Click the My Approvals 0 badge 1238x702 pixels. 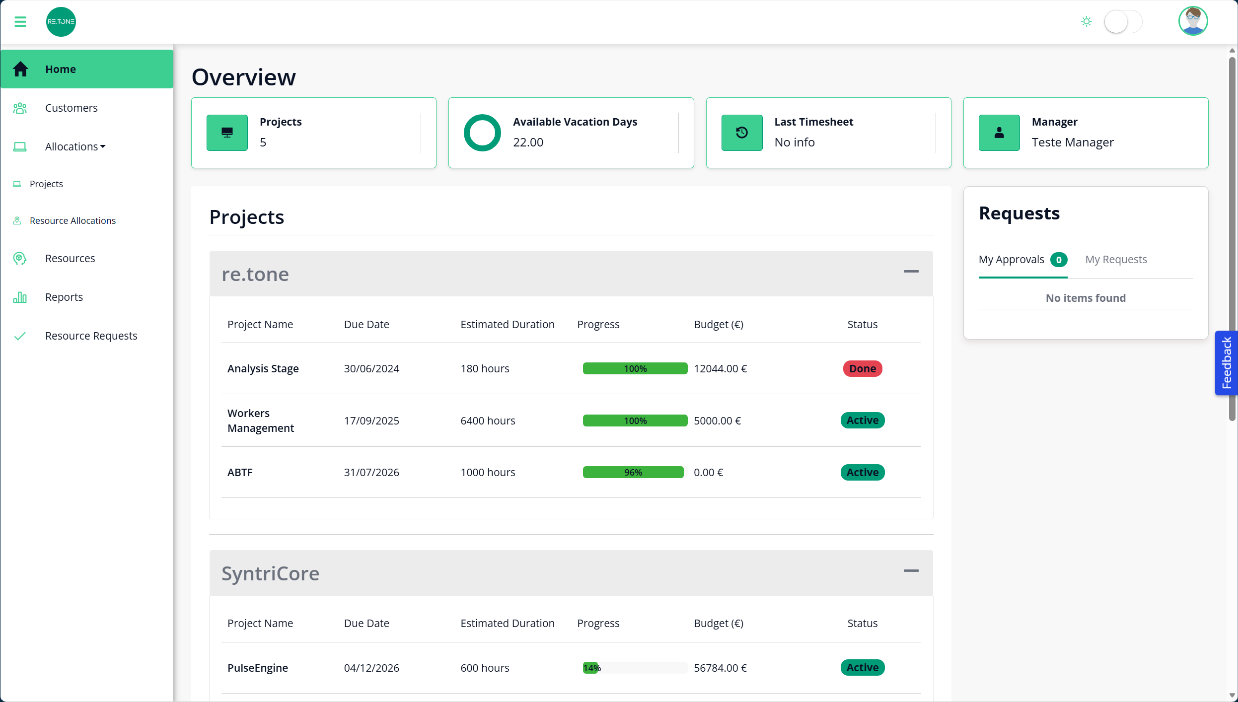(1059, 260)
